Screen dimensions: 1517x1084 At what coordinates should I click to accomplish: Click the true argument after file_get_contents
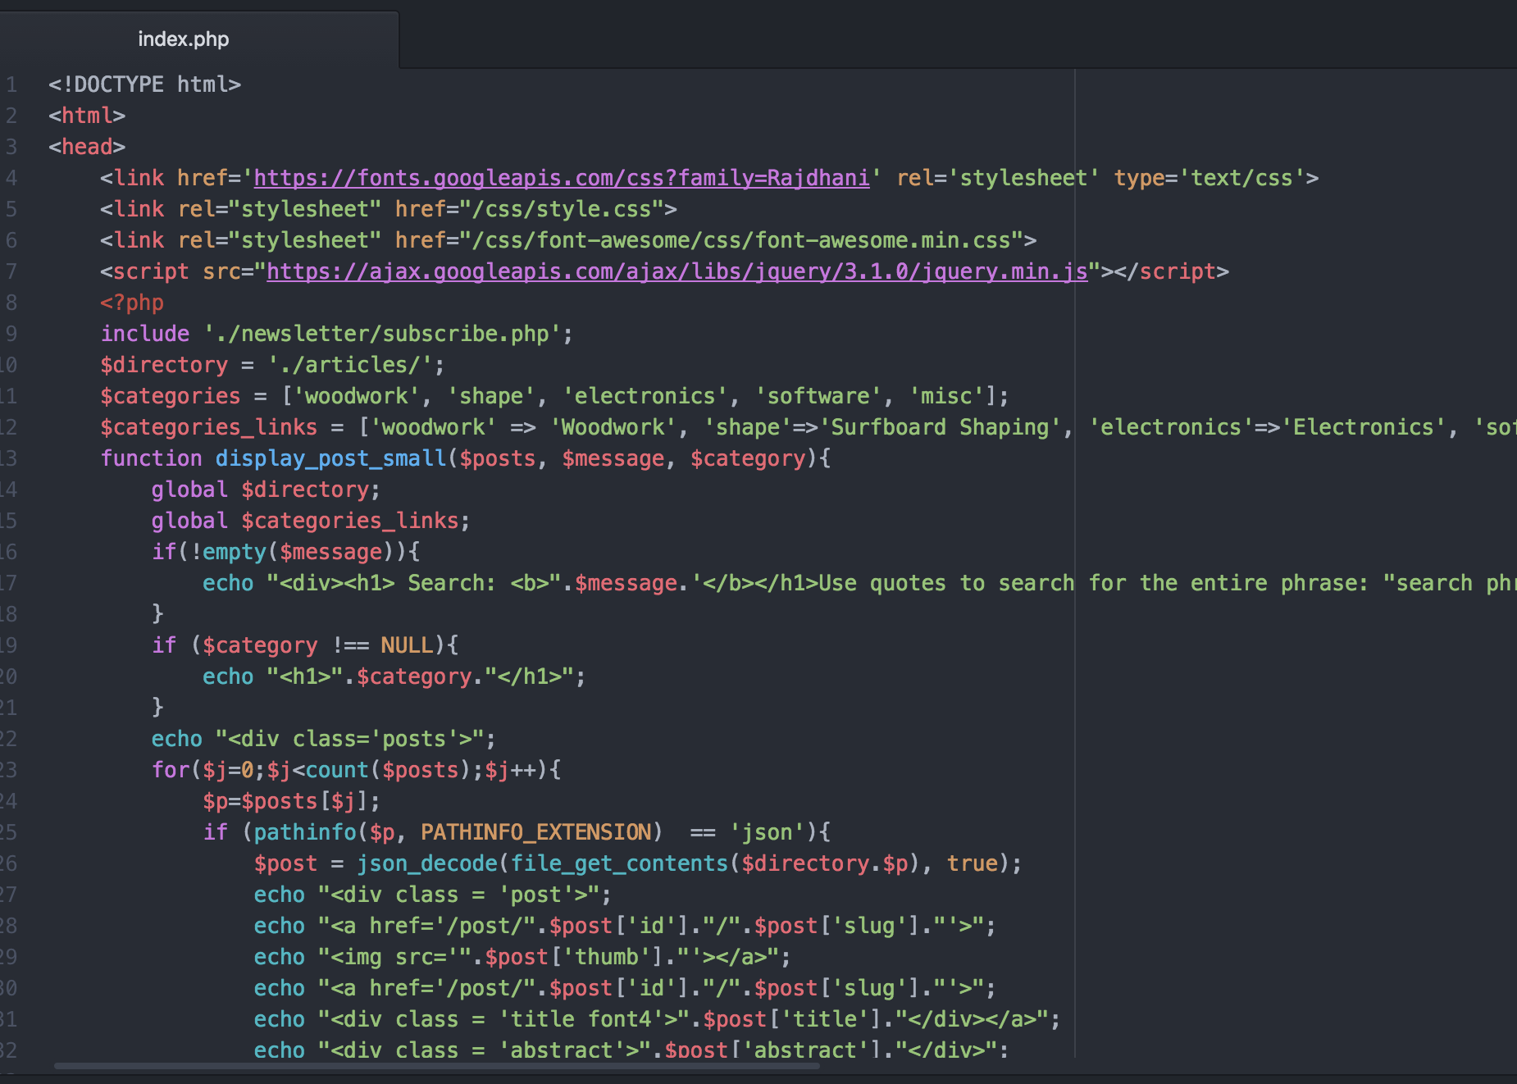pyautogui.click(x=972, y=863)
